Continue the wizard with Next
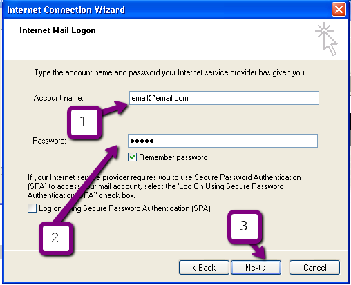This screenshot has width=351, height=285. (x=256, y=268)
